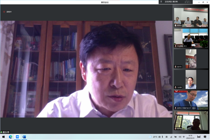Screen dimensions: 210x140
Task: Click the 25°C weather widget icon
Action: [x=150, y=137]
